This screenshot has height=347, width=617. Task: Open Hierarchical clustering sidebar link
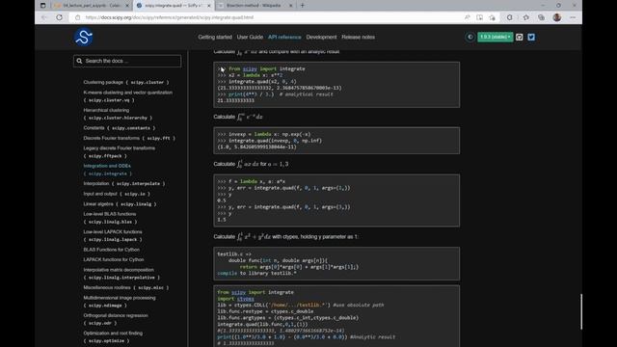(118, 114)
